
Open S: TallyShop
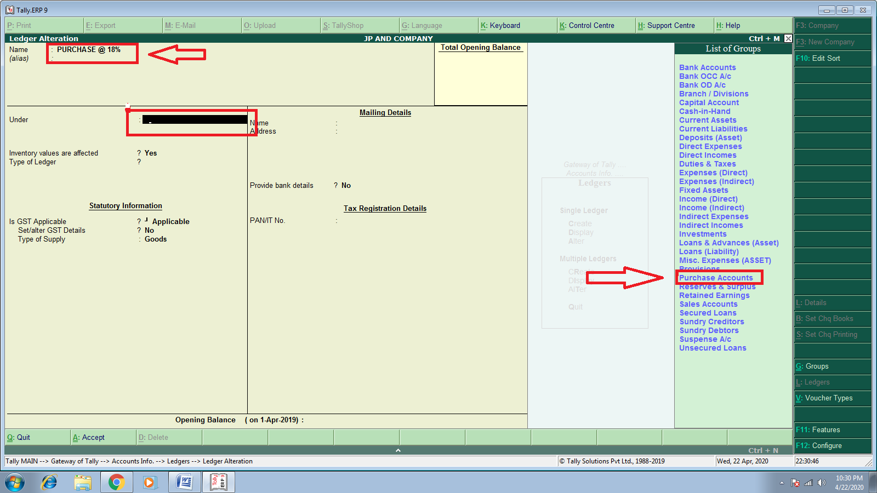tap(360, 25)
